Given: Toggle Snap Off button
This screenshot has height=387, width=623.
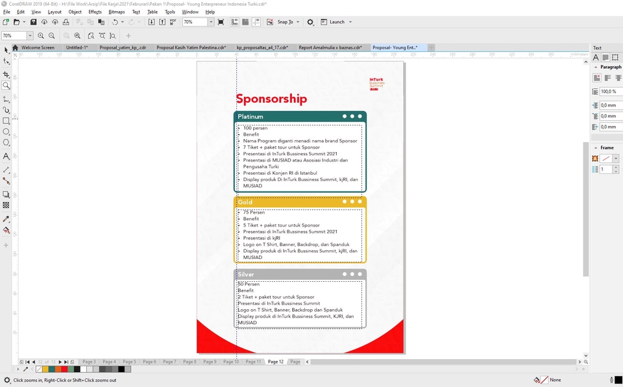Looking at the screenshot, I should 270,22.
